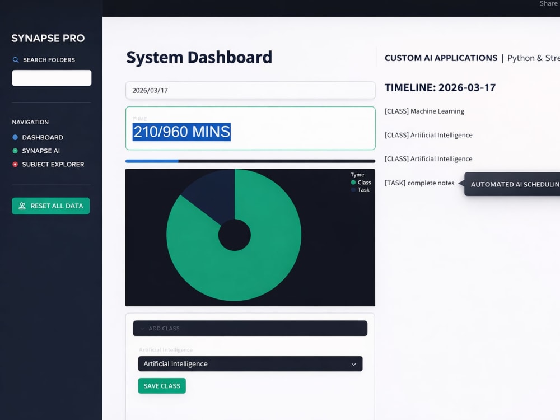Click the red dot next to Subject Explorer
The image size is (560, 420).
(x=15, y=164)
